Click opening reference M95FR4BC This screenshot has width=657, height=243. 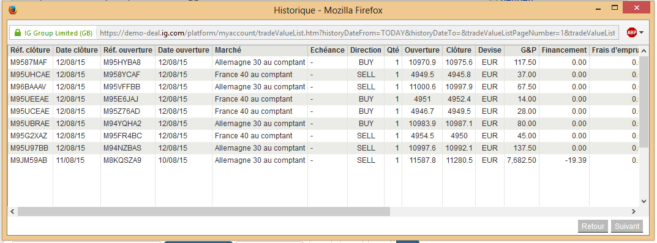(x=122, y=136)
